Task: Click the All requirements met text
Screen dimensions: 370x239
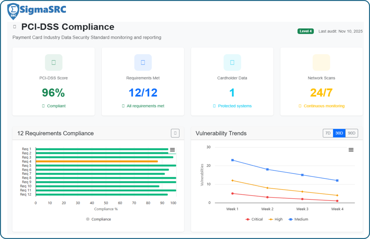Action: coord(145,106)
